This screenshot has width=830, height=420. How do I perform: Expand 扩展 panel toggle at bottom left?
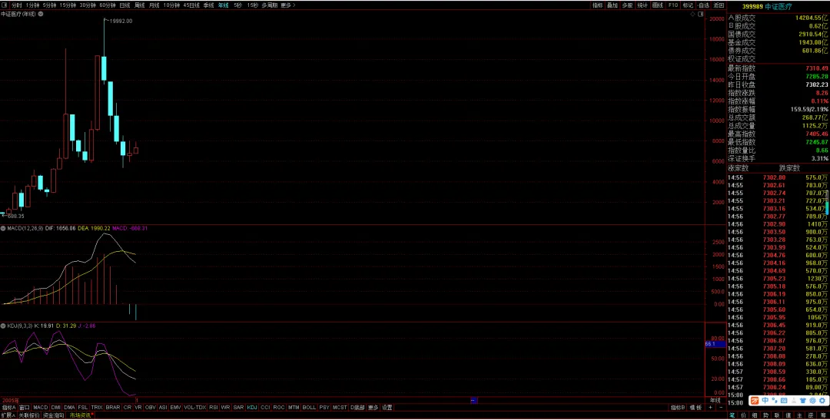[x=8, y=415]
